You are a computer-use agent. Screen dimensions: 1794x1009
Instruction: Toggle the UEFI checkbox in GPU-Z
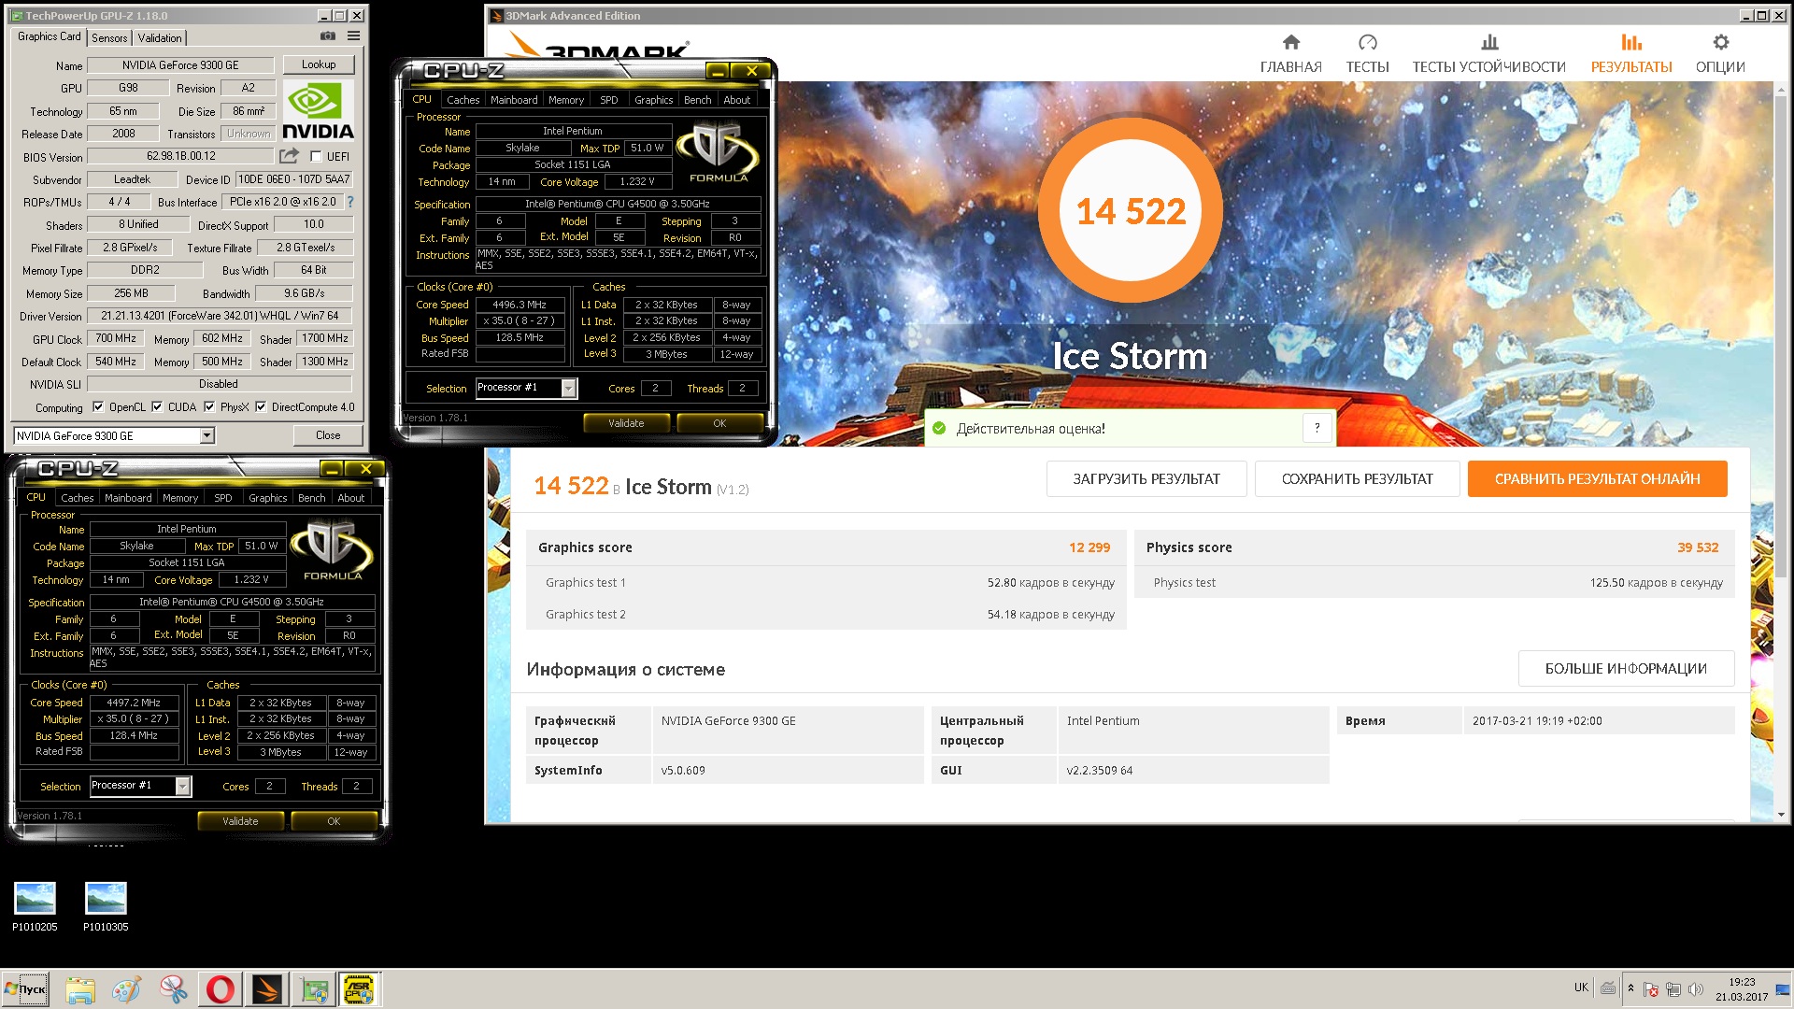click(x=316, y=157)
